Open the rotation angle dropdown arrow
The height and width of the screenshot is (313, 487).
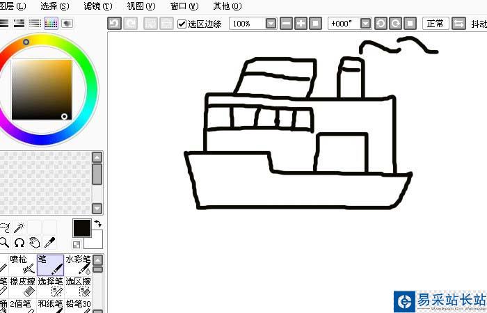(x=366, y=24)
